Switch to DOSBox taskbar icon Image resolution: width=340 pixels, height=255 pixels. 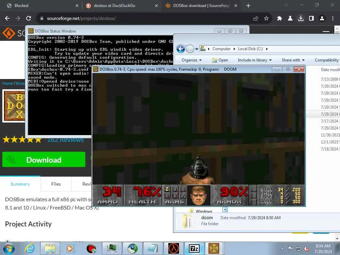click(x=214, y=248)
